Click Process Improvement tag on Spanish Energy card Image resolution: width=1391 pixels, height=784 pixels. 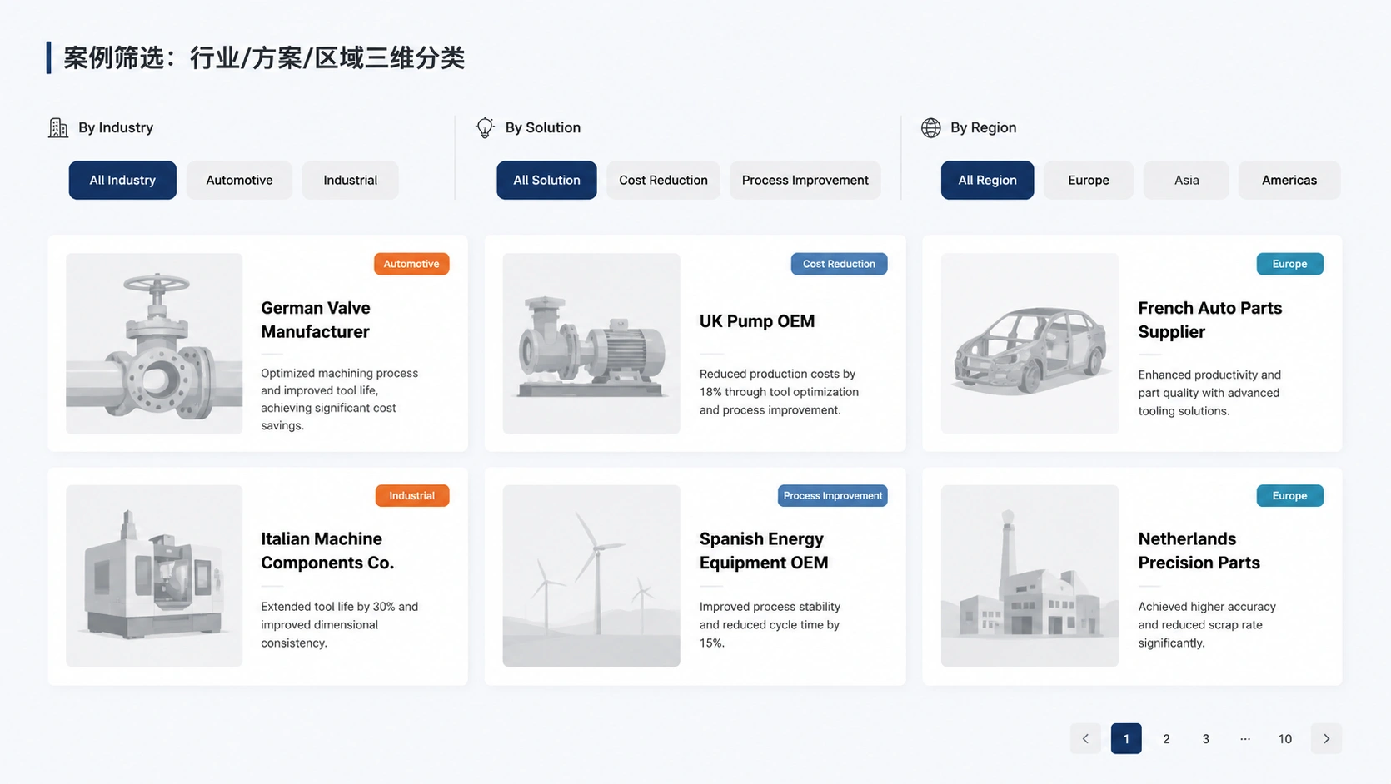tap(832, 495)
